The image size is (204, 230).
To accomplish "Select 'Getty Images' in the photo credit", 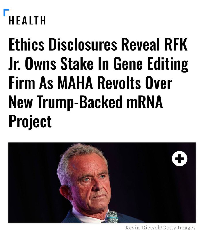I will pos(179,227).
